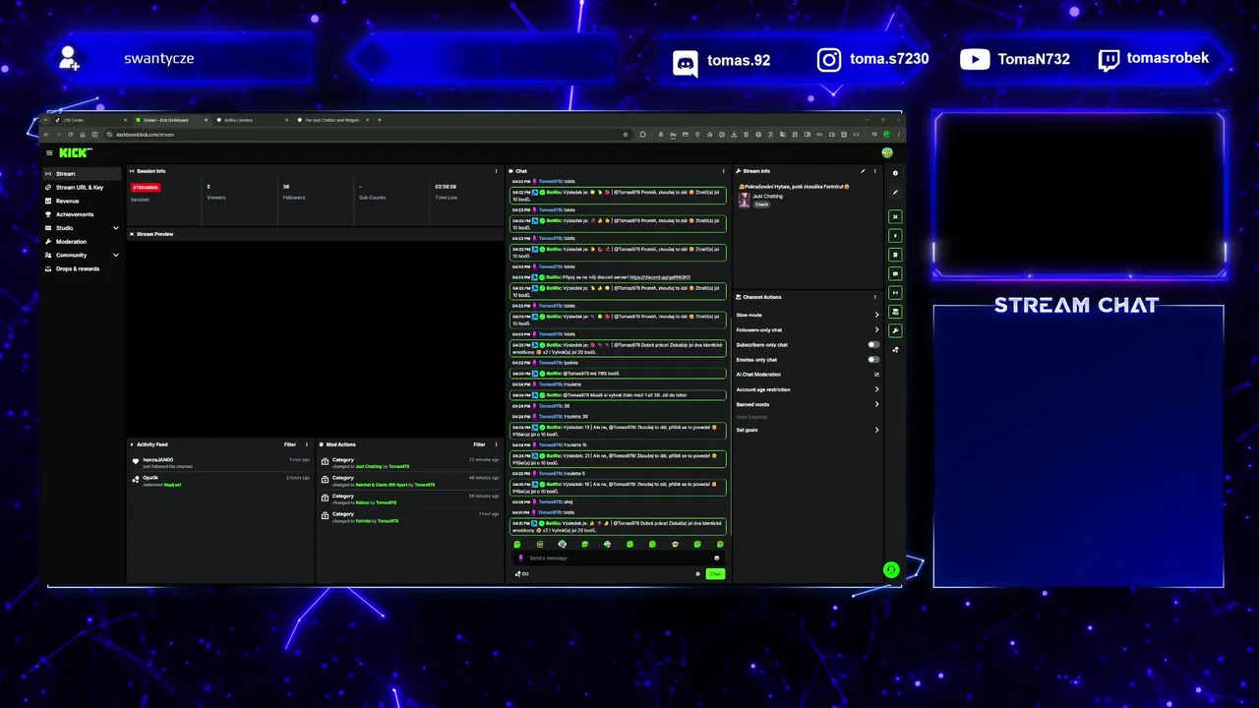Open the green support headset button
The height and width of the screenshot is (708, 1259).
point(891,569)
